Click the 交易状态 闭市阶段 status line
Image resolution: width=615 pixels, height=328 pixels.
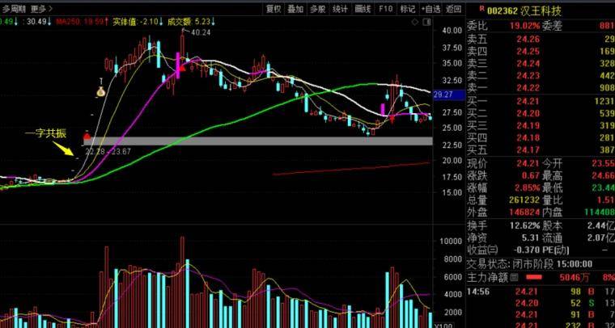click(529, 264)
